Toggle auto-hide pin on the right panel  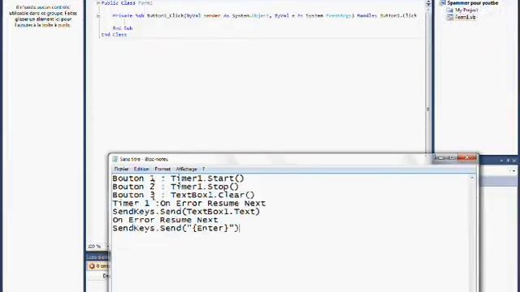point(508,161)
